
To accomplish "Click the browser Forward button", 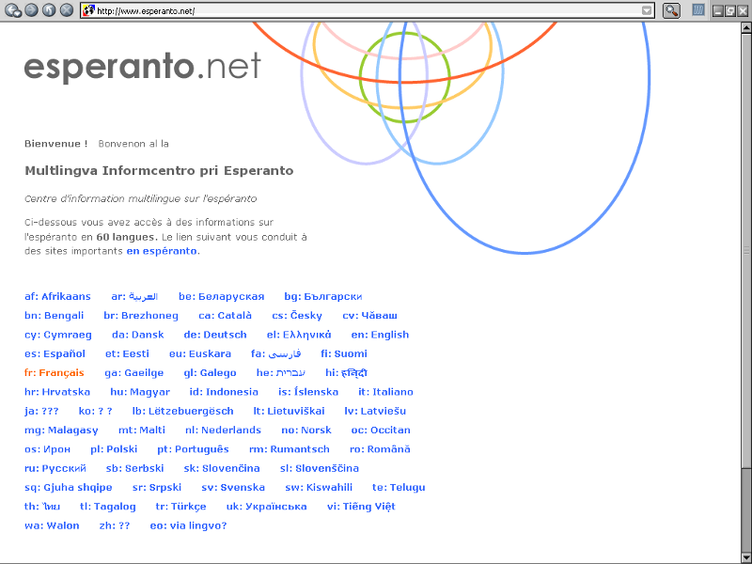I will coord(31,10).
